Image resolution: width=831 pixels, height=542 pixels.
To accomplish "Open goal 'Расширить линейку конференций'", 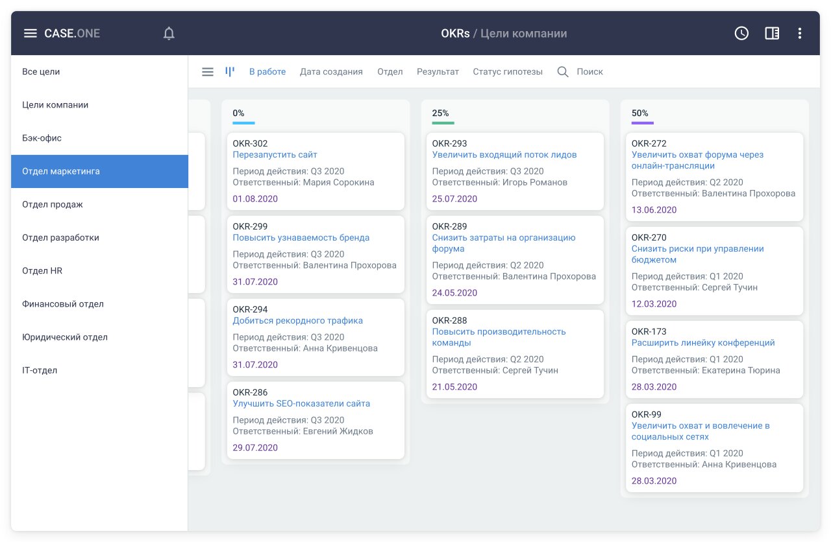I will [x=703, y=343].
